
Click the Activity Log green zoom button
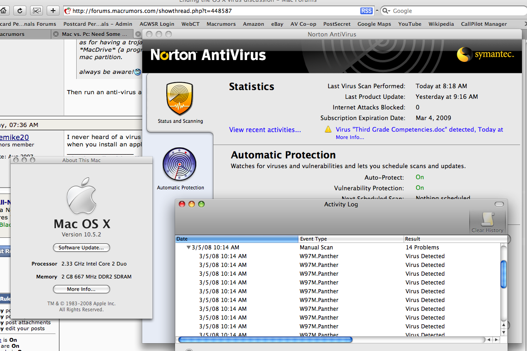201,204
